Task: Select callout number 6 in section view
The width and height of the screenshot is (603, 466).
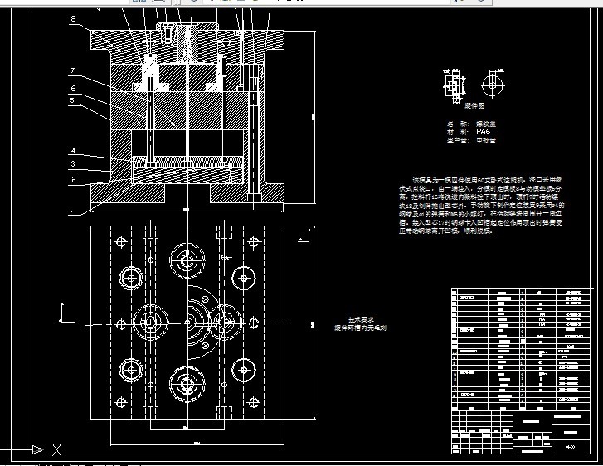Action: point(73,89)
